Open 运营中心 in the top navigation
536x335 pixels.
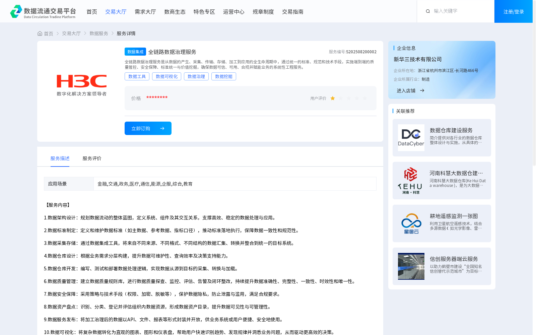[x=234, y=12]
